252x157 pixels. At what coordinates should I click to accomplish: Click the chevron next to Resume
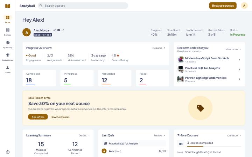(164, 48)
